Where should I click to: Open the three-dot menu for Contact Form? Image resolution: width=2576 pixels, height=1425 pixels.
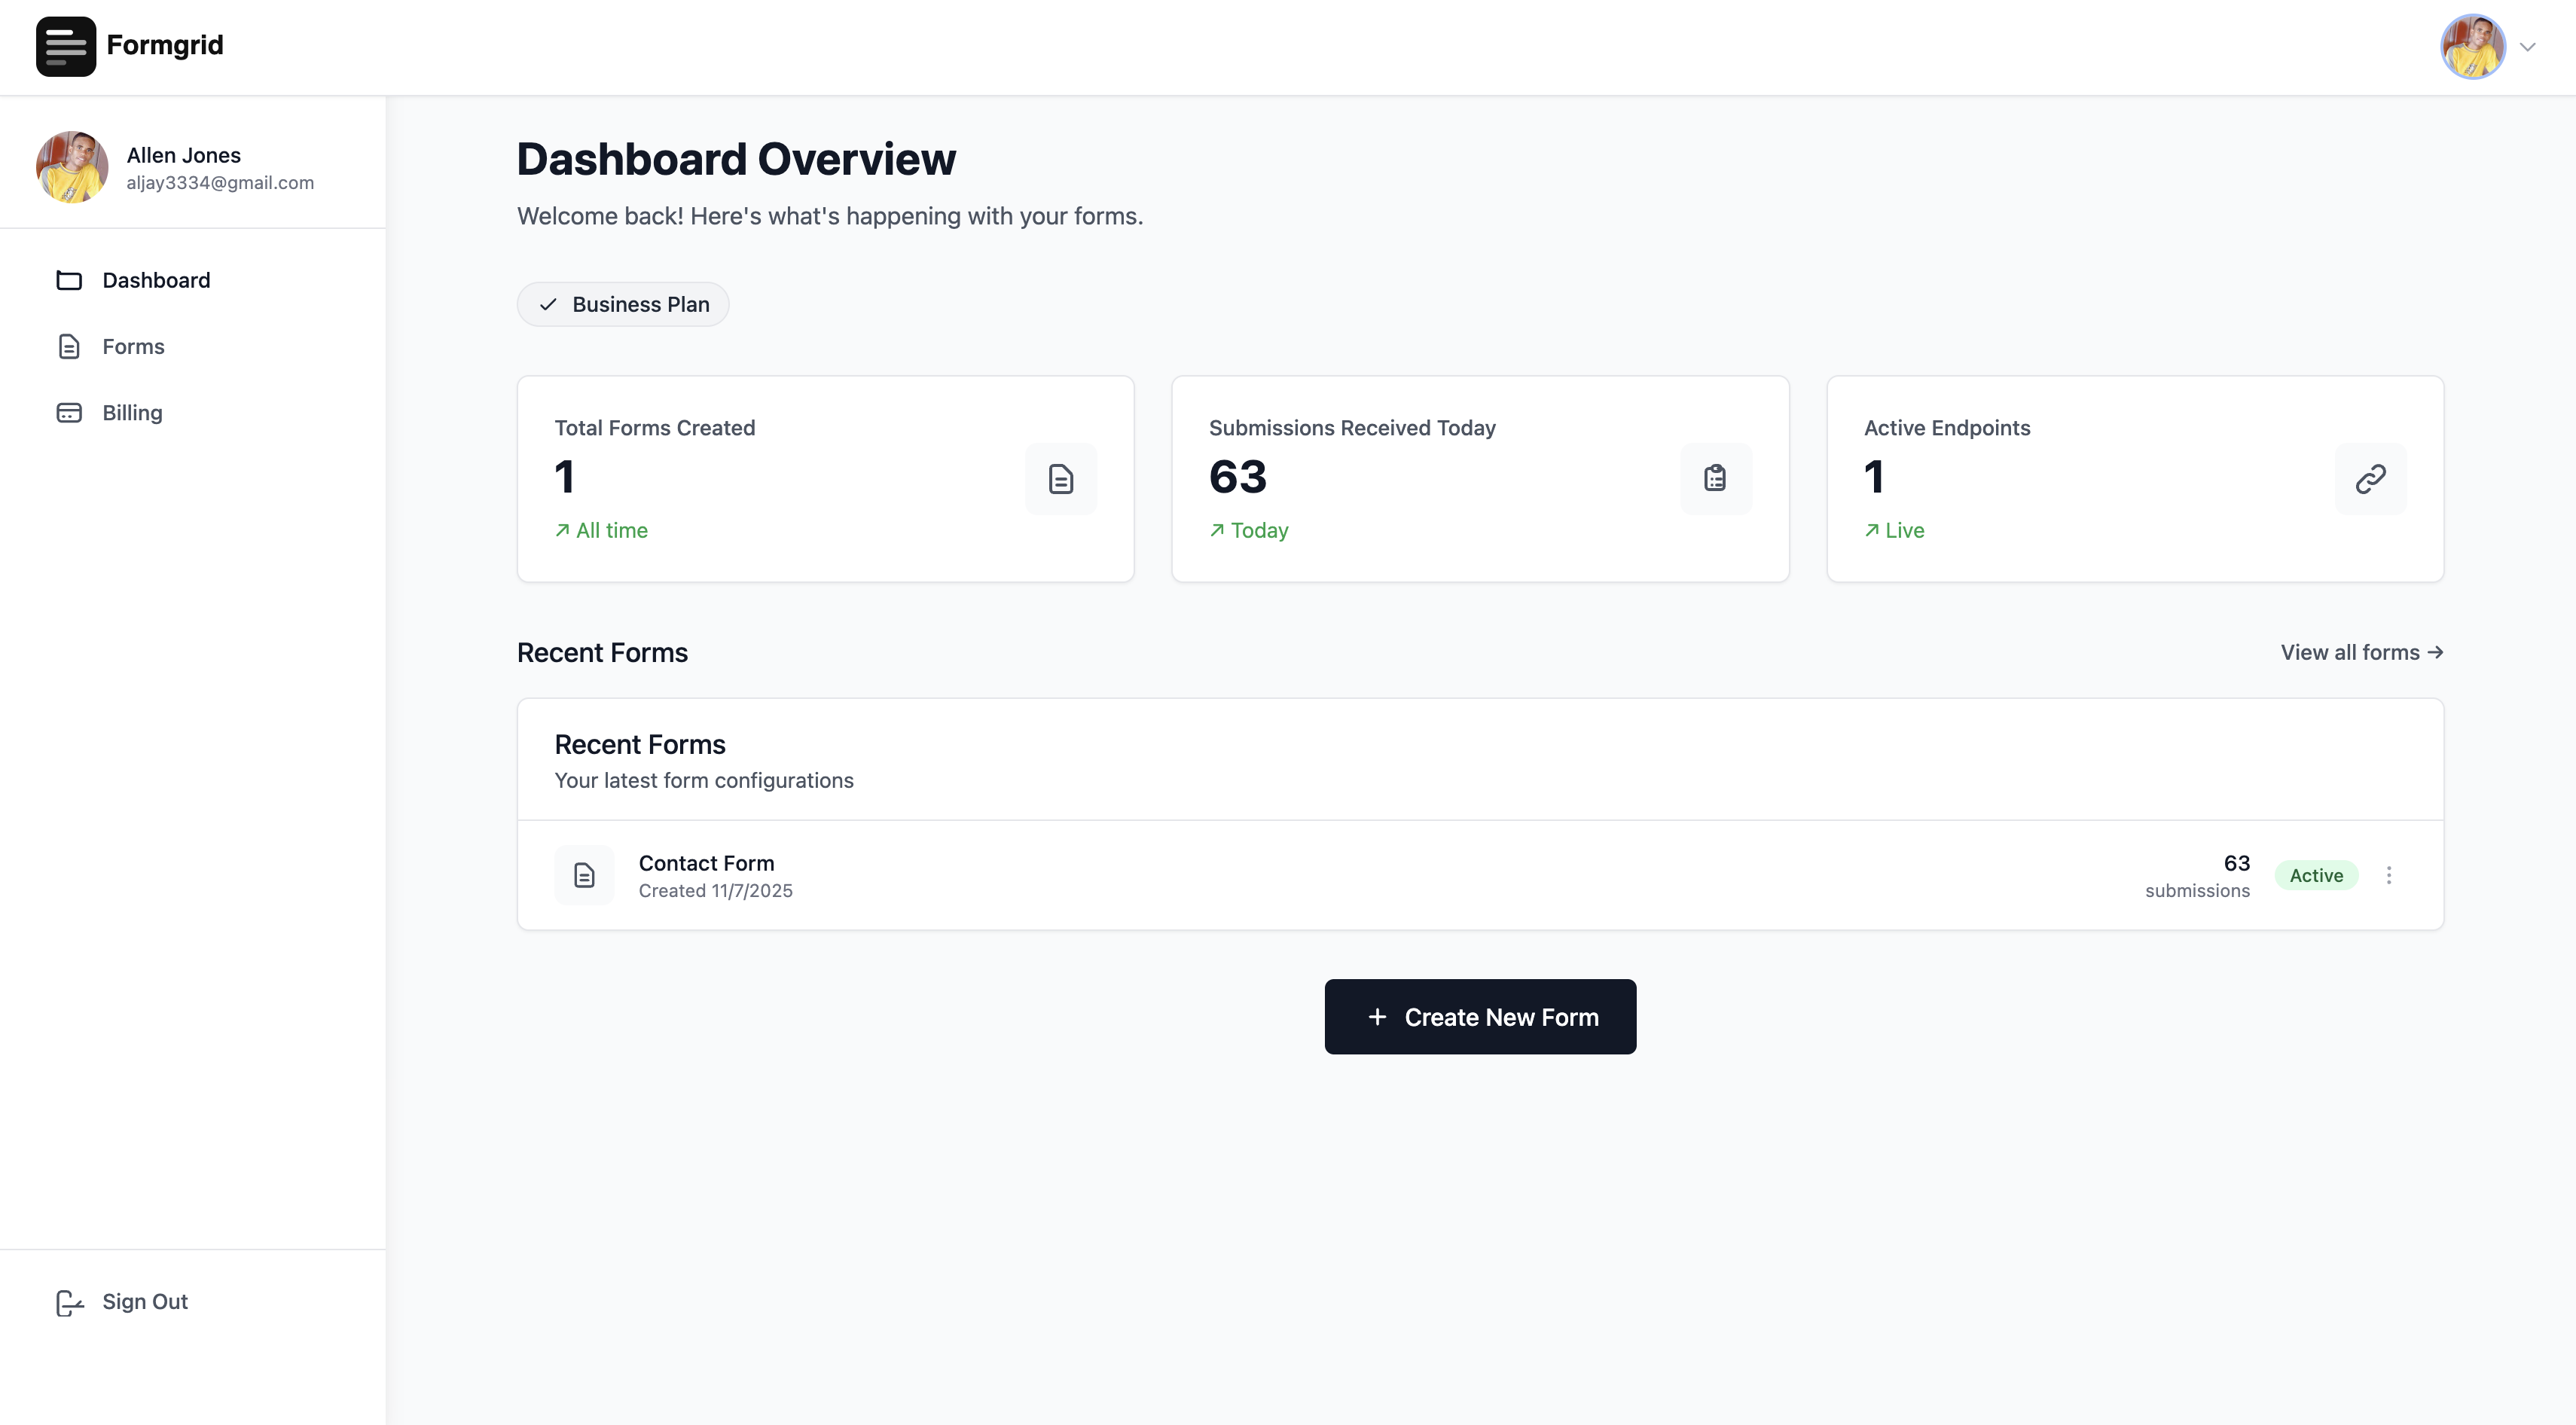2389,876
